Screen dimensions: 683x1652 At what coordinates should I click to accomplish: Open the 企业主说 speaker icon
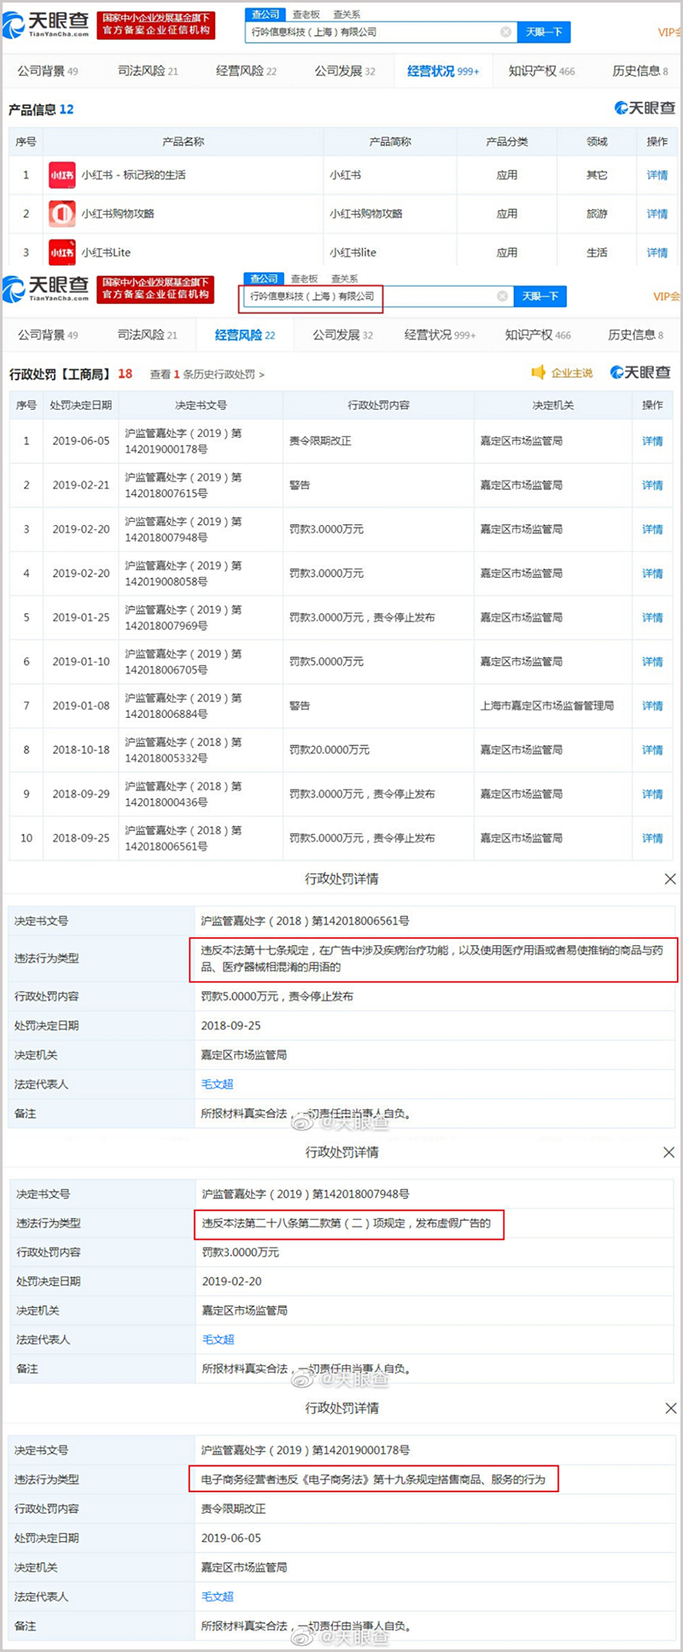click(538, 372)
